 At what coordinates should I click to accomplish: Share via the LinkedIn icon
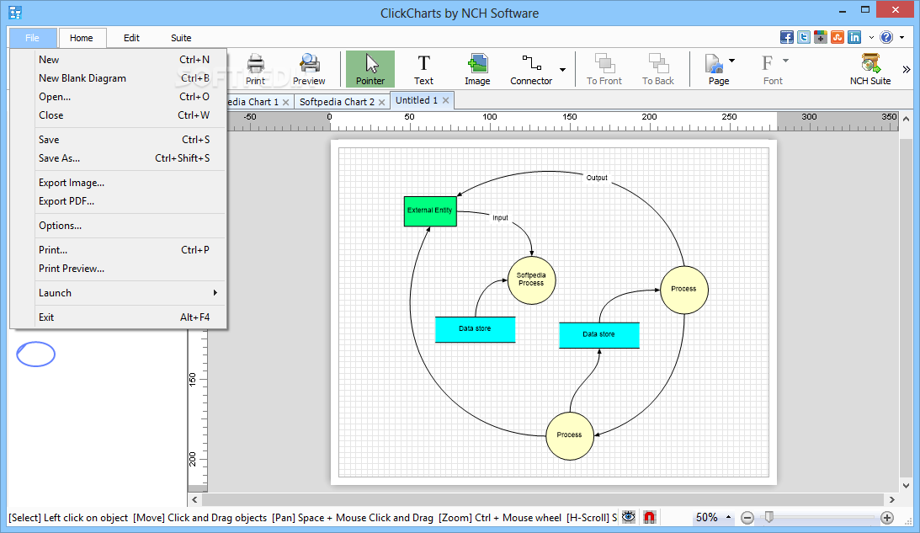click(854, 38)
